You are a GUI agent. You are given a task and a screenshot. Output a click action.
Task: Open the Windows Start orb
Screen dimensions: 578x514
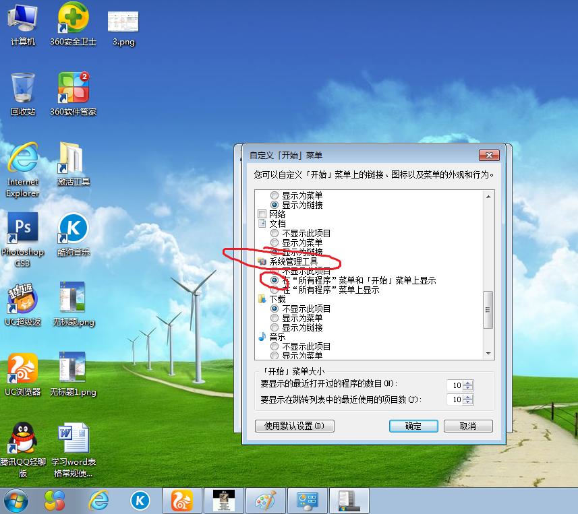click(16, 500)
